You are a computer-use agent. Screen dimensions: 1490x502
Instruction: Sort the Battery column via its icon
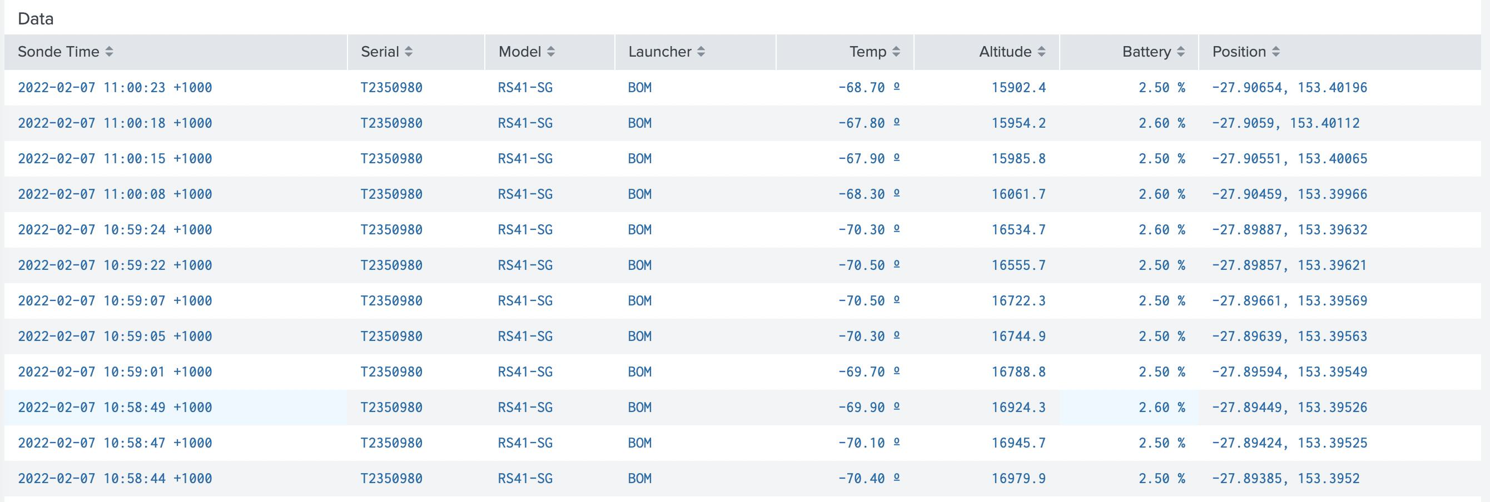1180,52
